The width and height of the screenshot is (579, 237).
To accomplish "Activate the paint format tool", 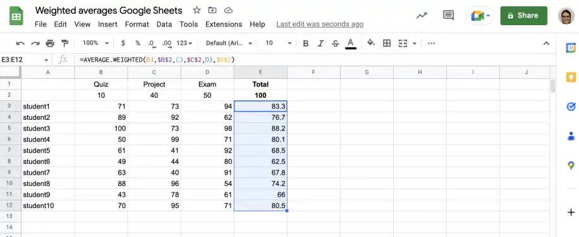I will tap(65, 43).
